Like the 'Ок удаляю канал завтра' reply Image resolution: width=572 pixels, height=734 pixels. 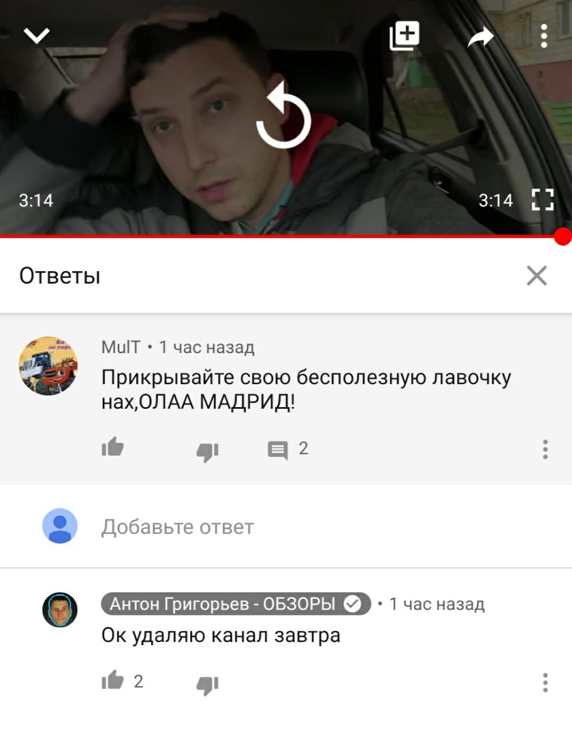pos(113,680)
